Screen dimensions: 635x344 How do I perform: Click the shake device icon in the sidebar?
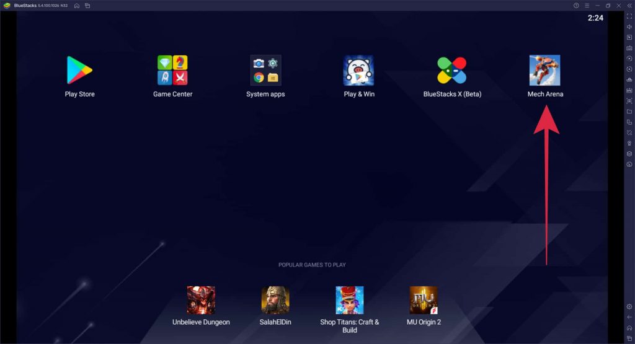click(629, 133)
